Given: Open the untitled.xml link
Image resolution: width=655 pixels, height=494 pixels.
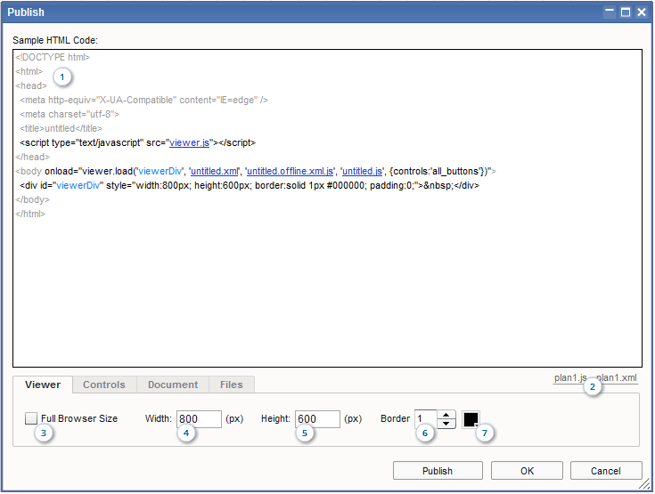Looking at the screenshot, I should pyautogui.click(x=214, y=171).
